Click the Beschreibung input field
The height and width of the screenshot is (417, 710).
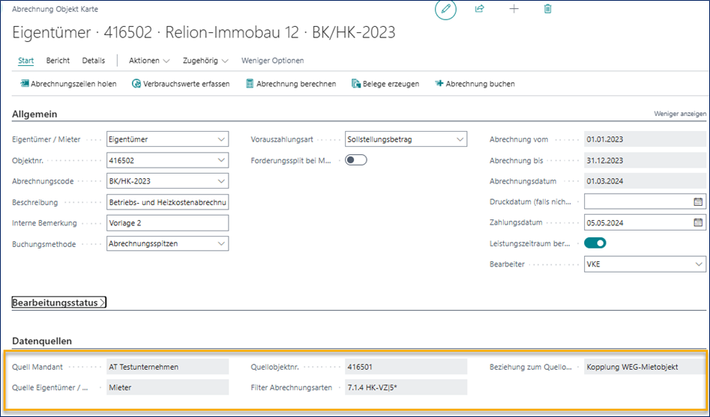pyautogui.click(x=167, y=202)
